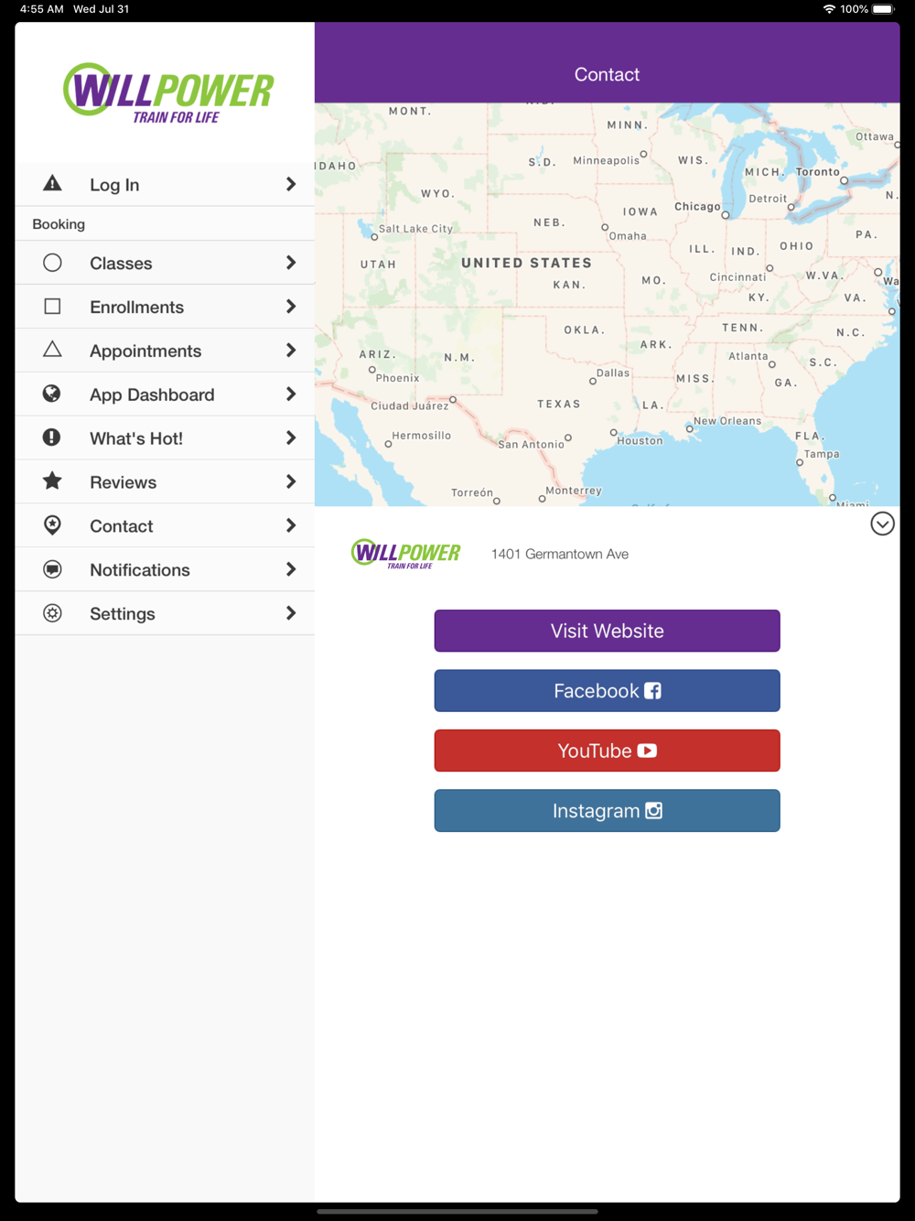
Task: Tap the Log In warning triangle icon
Action: (52, 184)
